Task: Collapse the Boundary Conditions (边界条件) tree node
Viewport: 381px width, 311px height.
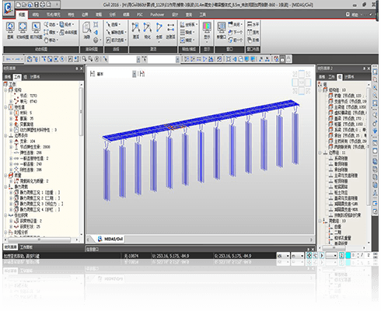Action: (5, 135)
